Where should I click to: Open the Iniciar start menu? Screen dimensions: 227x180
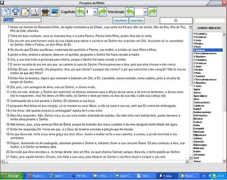point(12,176)
